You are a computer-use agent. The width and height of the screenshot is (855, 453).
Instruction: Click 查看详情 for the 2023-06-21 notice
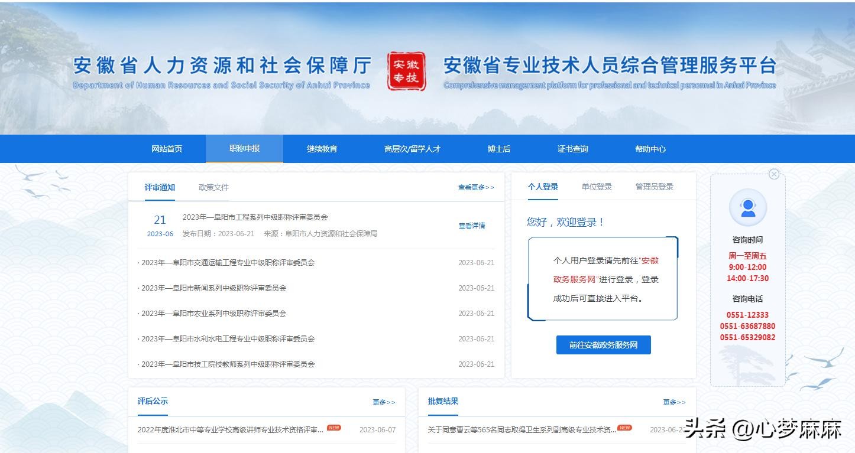pyautogui.click(x=471, y=226)
